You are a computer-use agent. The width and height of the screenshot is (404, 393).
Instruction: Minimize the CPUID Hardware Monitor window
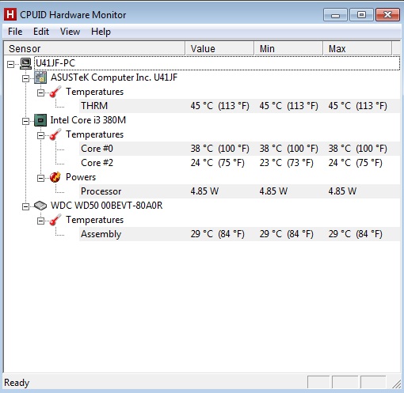point(335,15)
